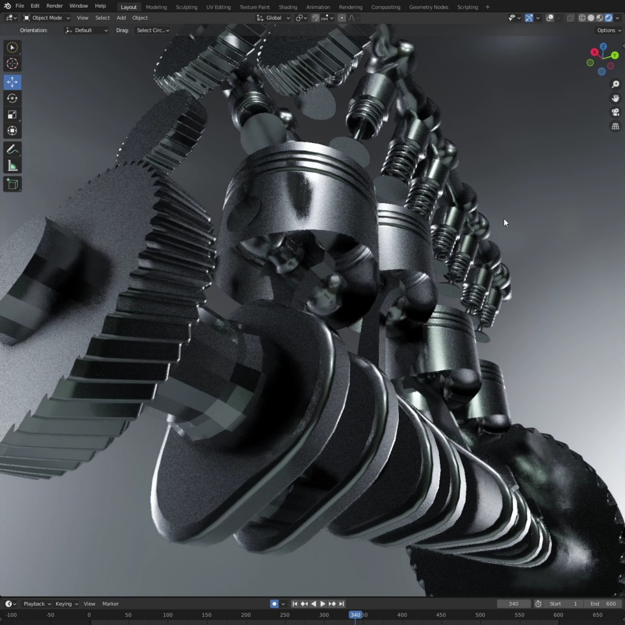Activate the 3D Cursor tool
The height and width of the screenshot is (625, 625).
coord(12,64)
